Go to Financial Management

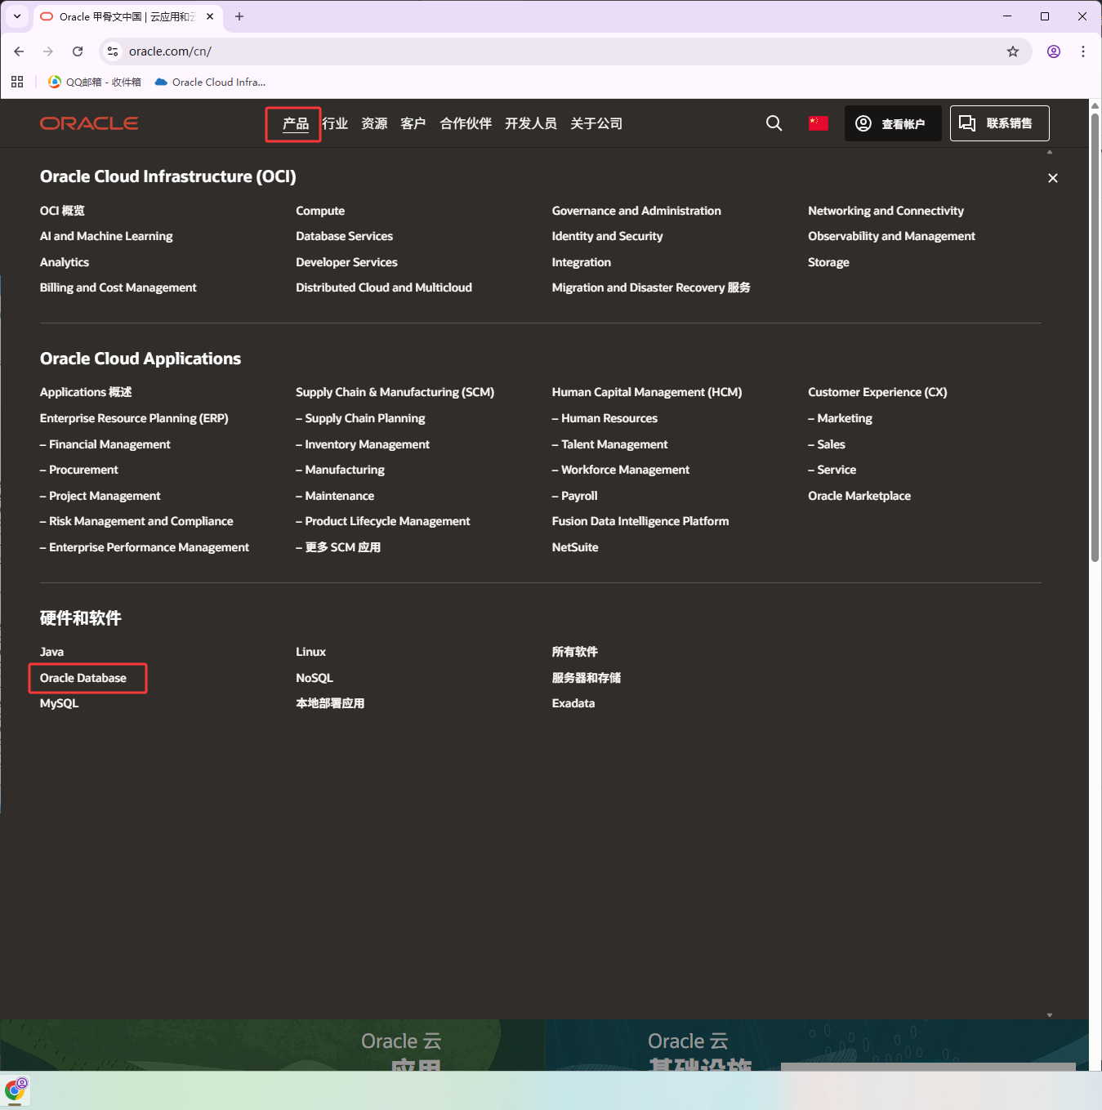coord(105,444)
